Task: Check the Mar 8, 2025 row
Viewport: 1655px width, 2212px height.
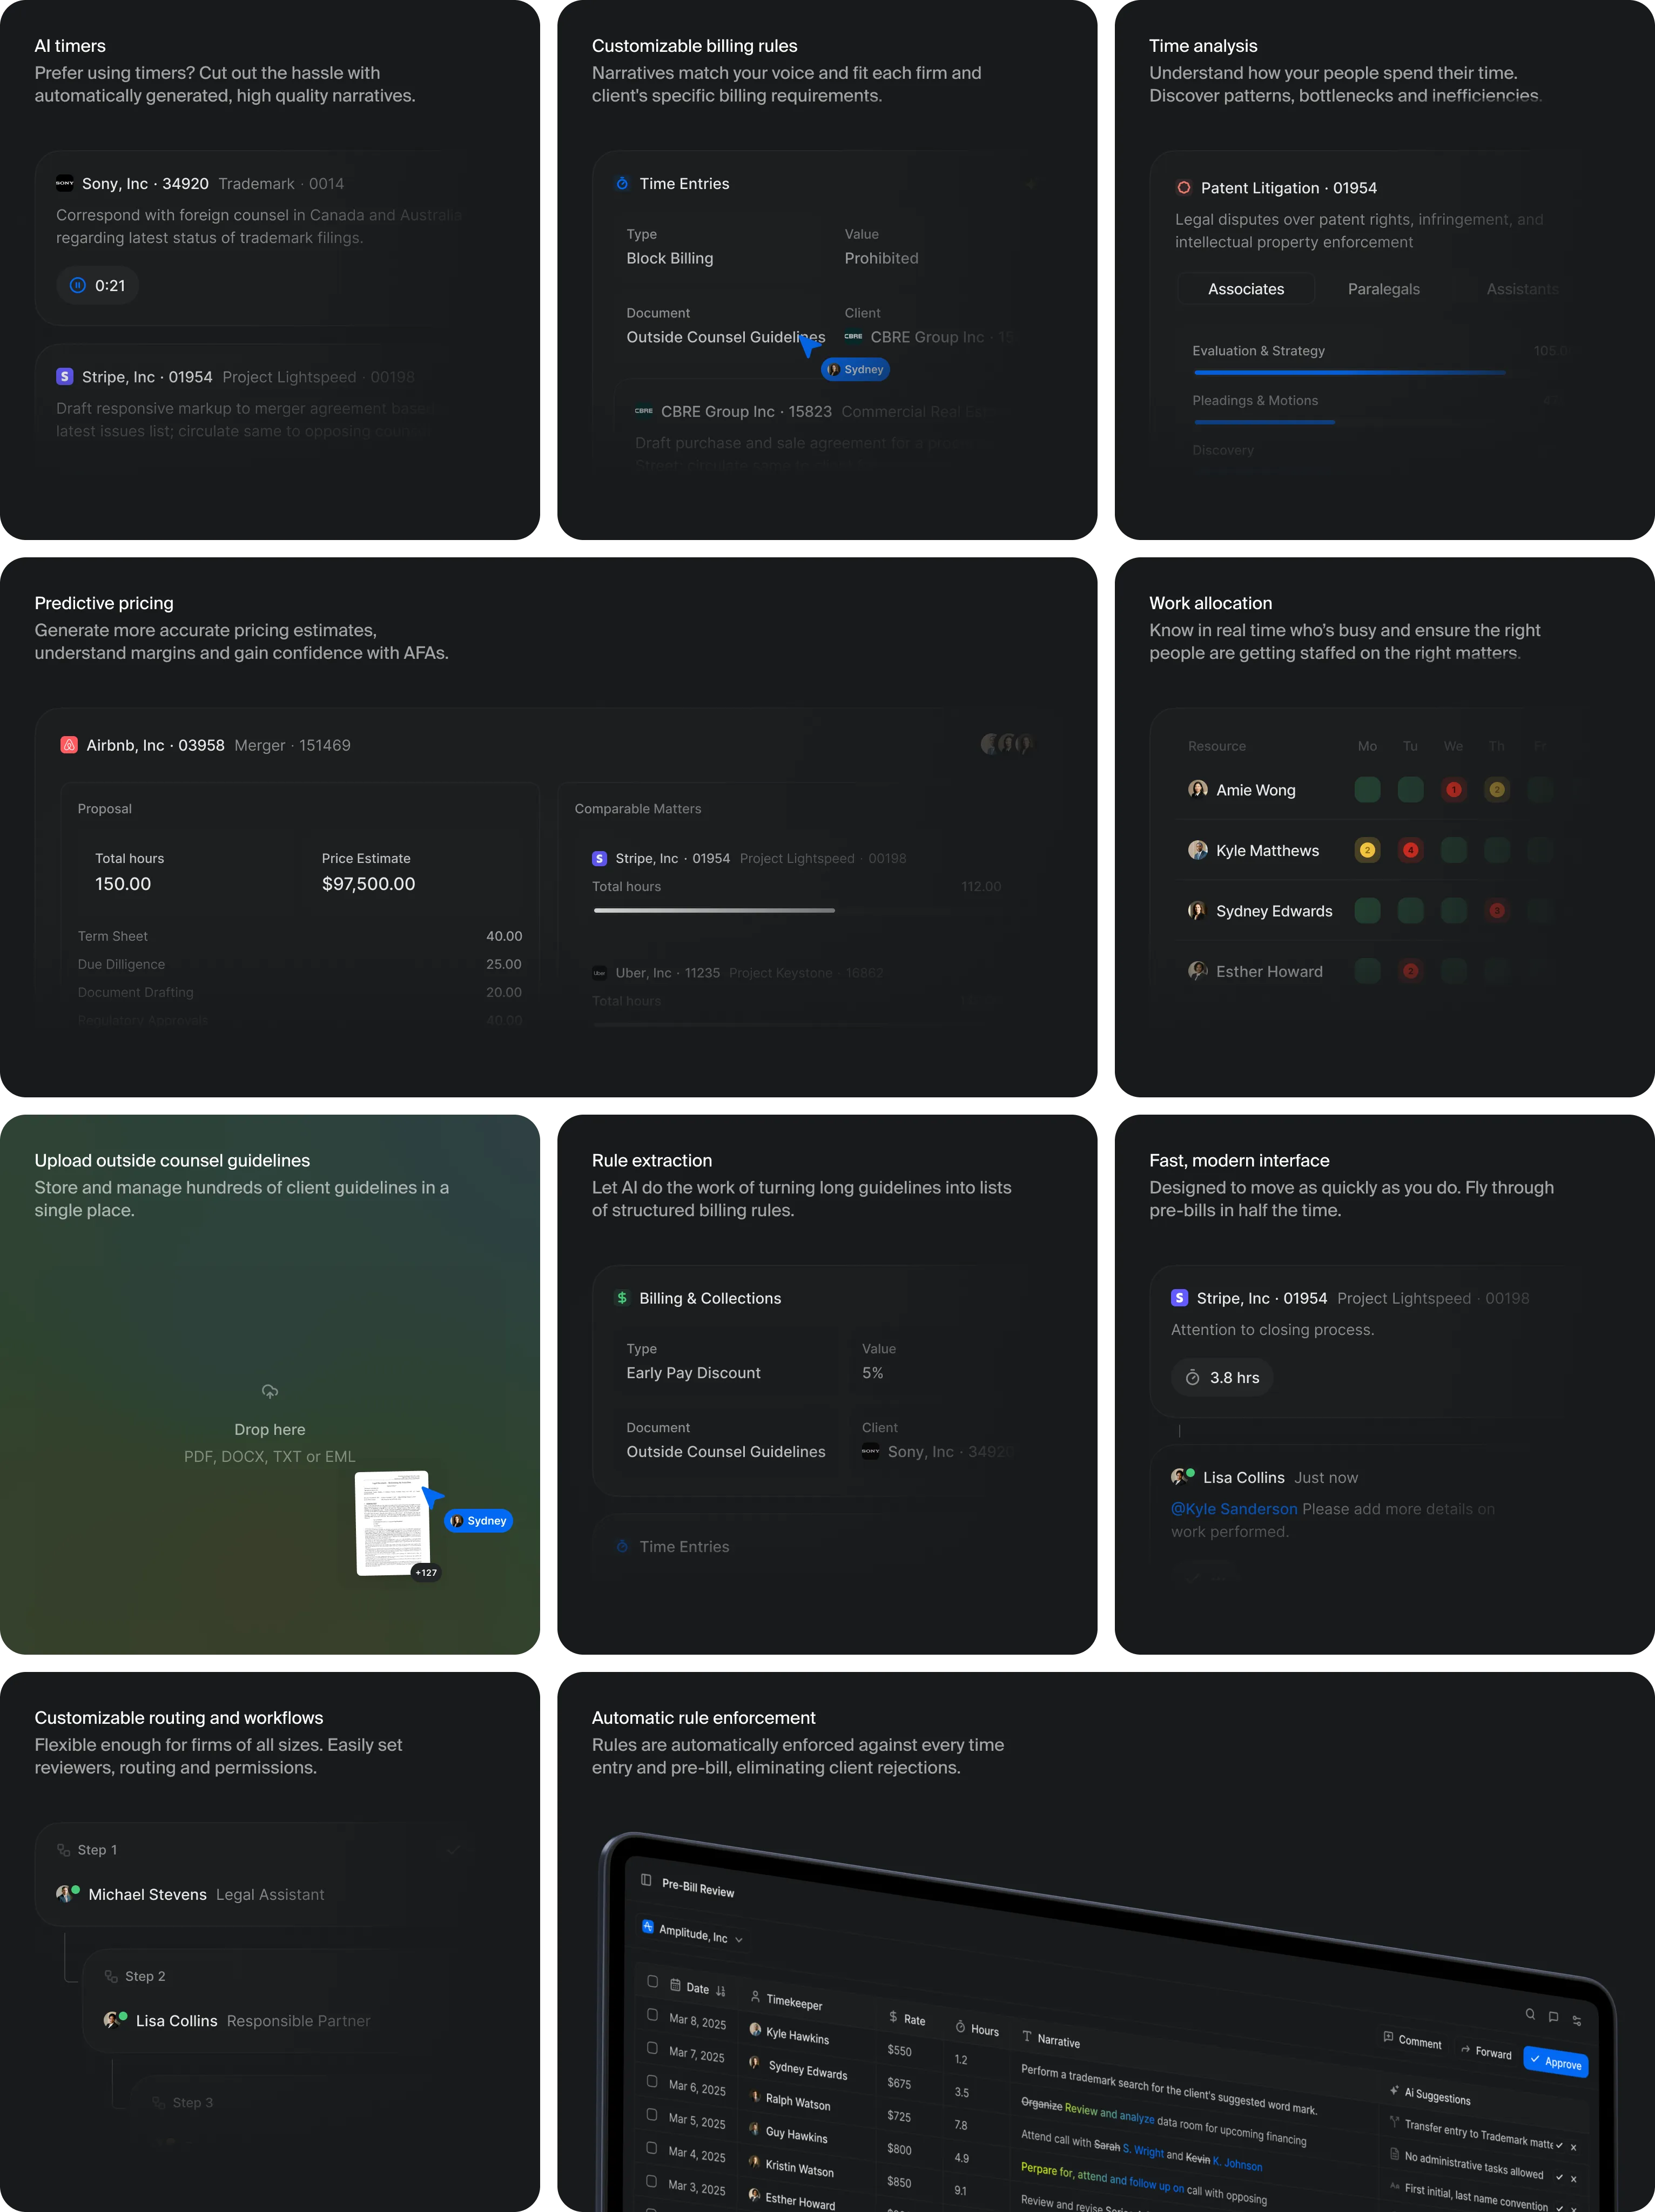Action: [x=652, y=2015]
